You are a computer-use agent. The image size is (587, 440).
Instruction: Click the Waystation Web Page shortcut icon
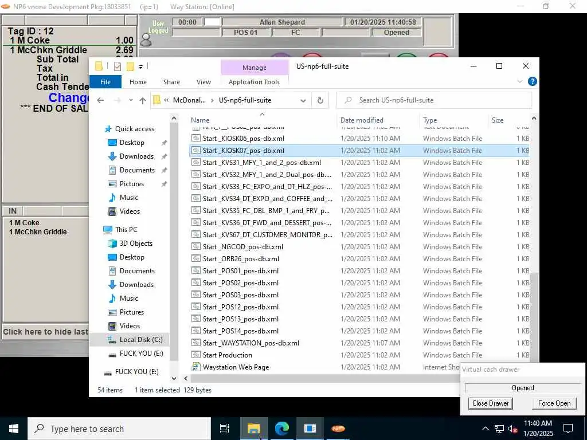[195, 367]
